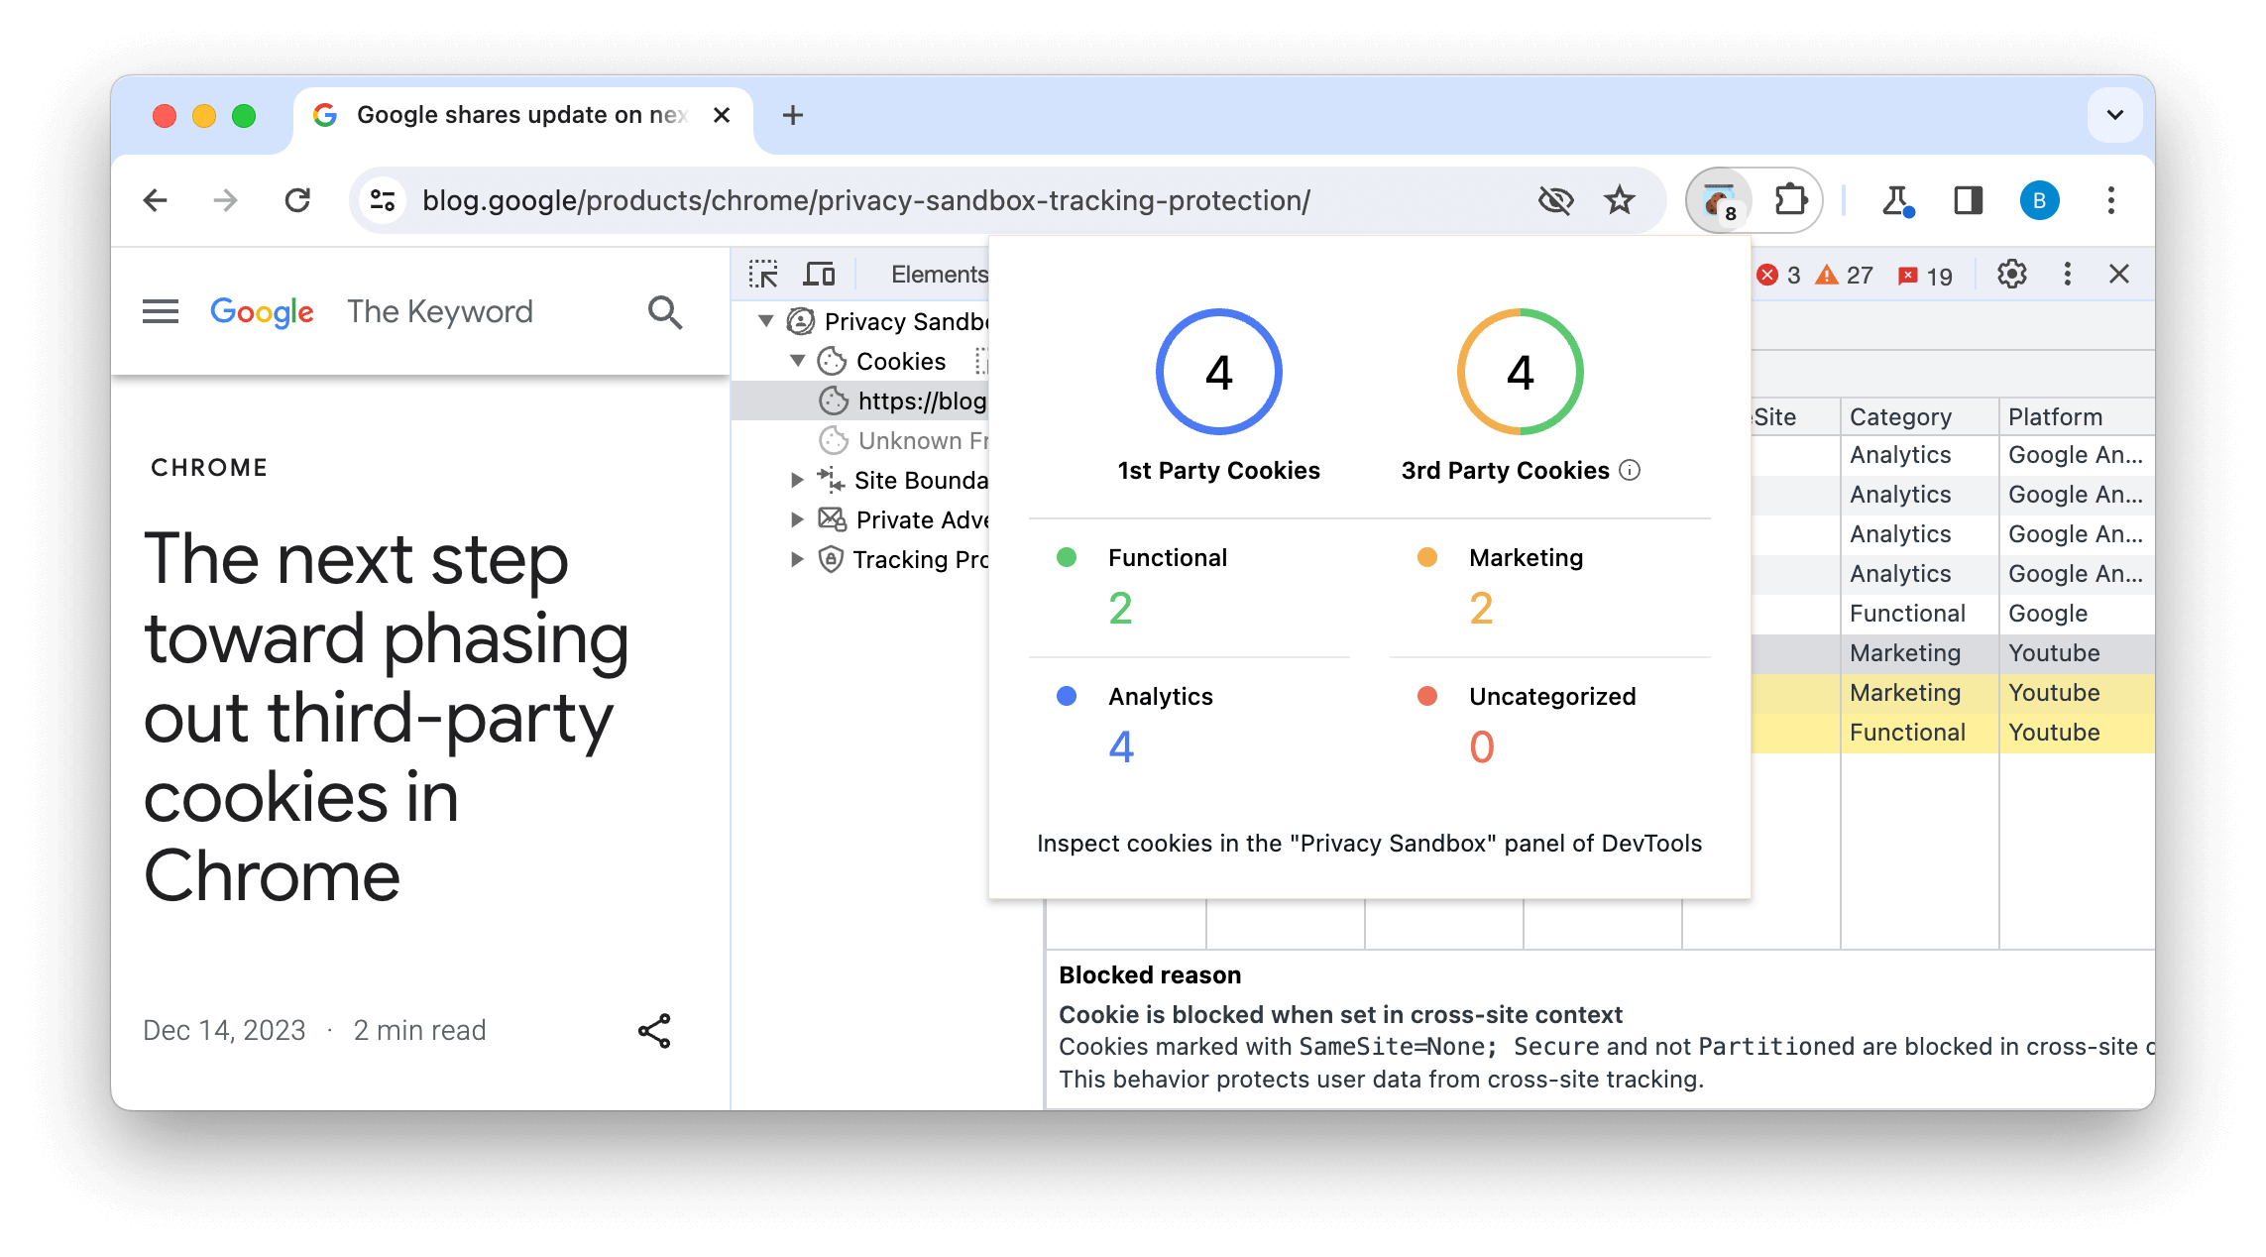Image resolution: width=2266 pixels, height=1257 pixels.
Task: Click the share icon on the article
Action: (653, 1029)
